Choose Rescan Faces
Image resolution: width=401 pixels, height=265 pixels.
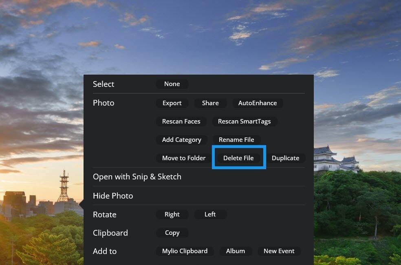(181, 121)
